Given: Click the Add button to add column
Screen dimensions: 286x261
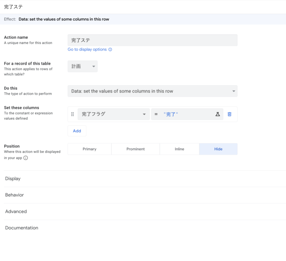Looking at the screenshot, I should pyautogui.click(x=77, y=131).
